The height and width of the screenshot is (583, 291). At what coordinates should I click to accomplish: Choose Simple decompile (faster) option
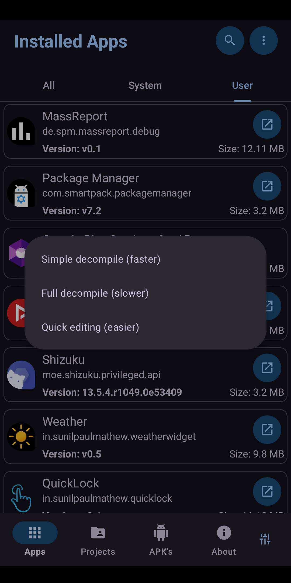coord(101,259)
